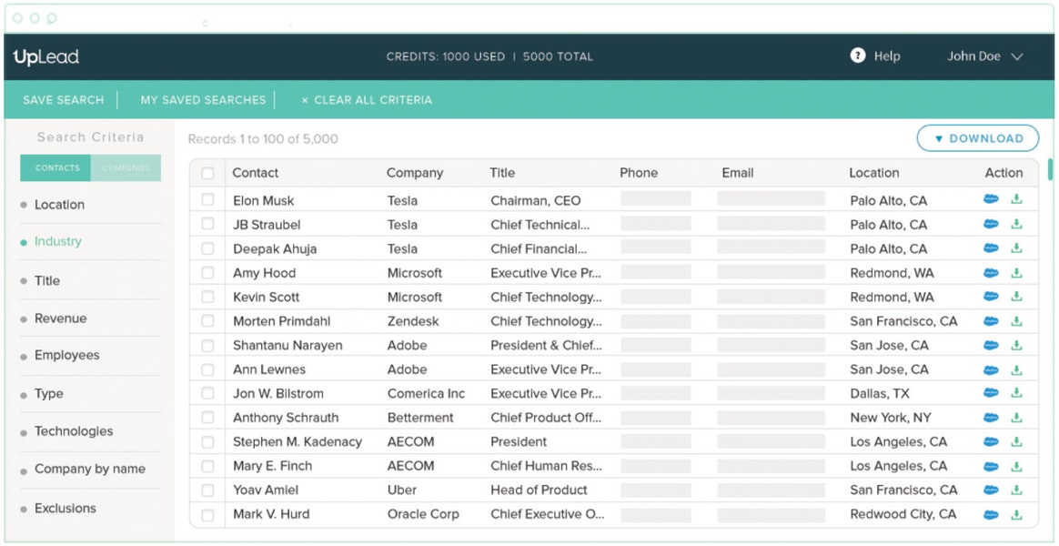The image size is (1059, 546).
Task: Switch to the Companies tab
Action: [x=126, y=168]
